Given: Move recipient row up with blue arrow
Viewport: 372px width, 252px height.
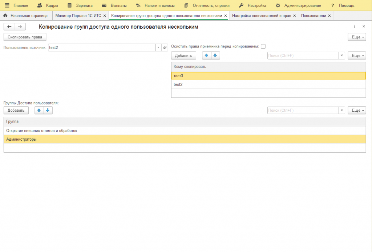Looking at the screenshot, I should click(206, 55).
